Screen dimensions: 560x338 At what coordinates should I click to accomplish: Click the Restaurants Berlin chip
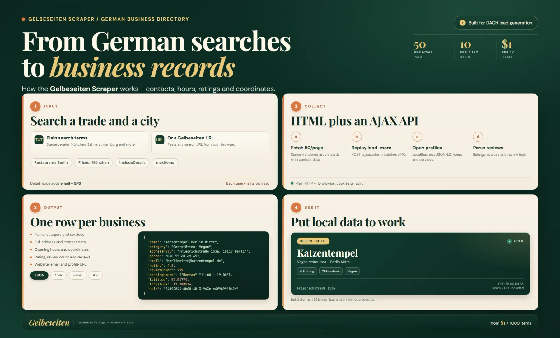click(x=51, y=162)
